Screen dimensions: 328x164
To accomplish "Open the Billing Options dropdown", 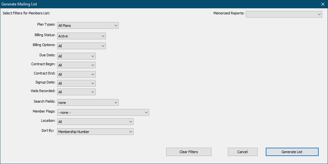I will 81,46.
